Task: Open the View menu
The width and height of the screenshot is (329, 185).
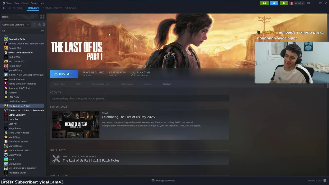Action: 17,3
